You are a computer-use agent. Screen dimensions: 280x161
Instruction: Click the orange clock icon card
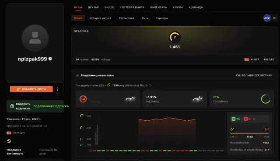(108, 99)
